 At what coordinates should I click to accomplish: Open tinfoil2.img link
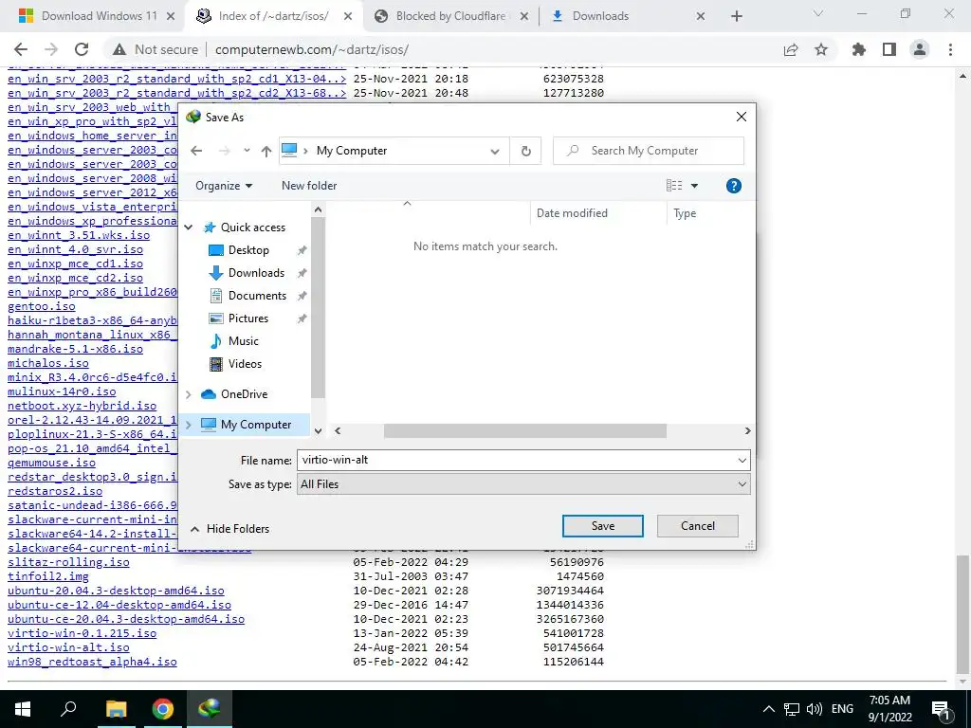click(48, 576)
